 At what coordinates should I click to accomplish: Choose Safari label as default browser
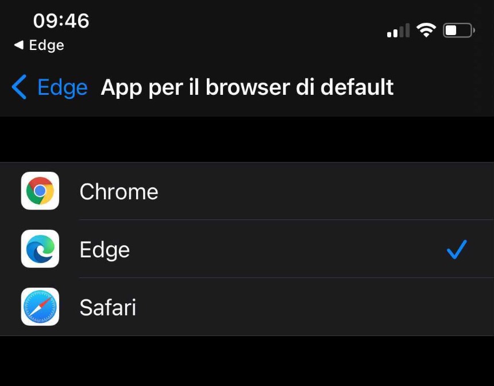tap(108, 307)
